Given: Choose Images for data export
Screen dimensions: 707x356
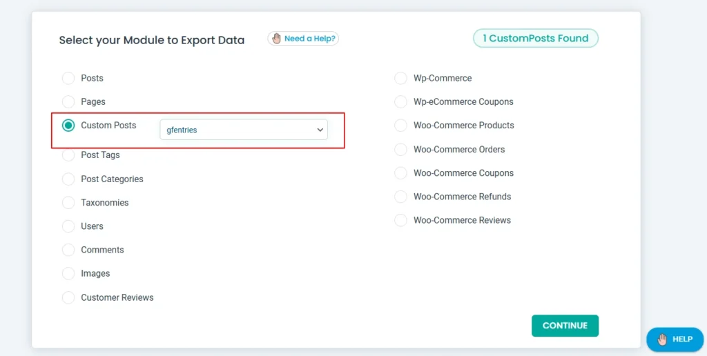Looking at the screenshot, I should tap(68, 274).
